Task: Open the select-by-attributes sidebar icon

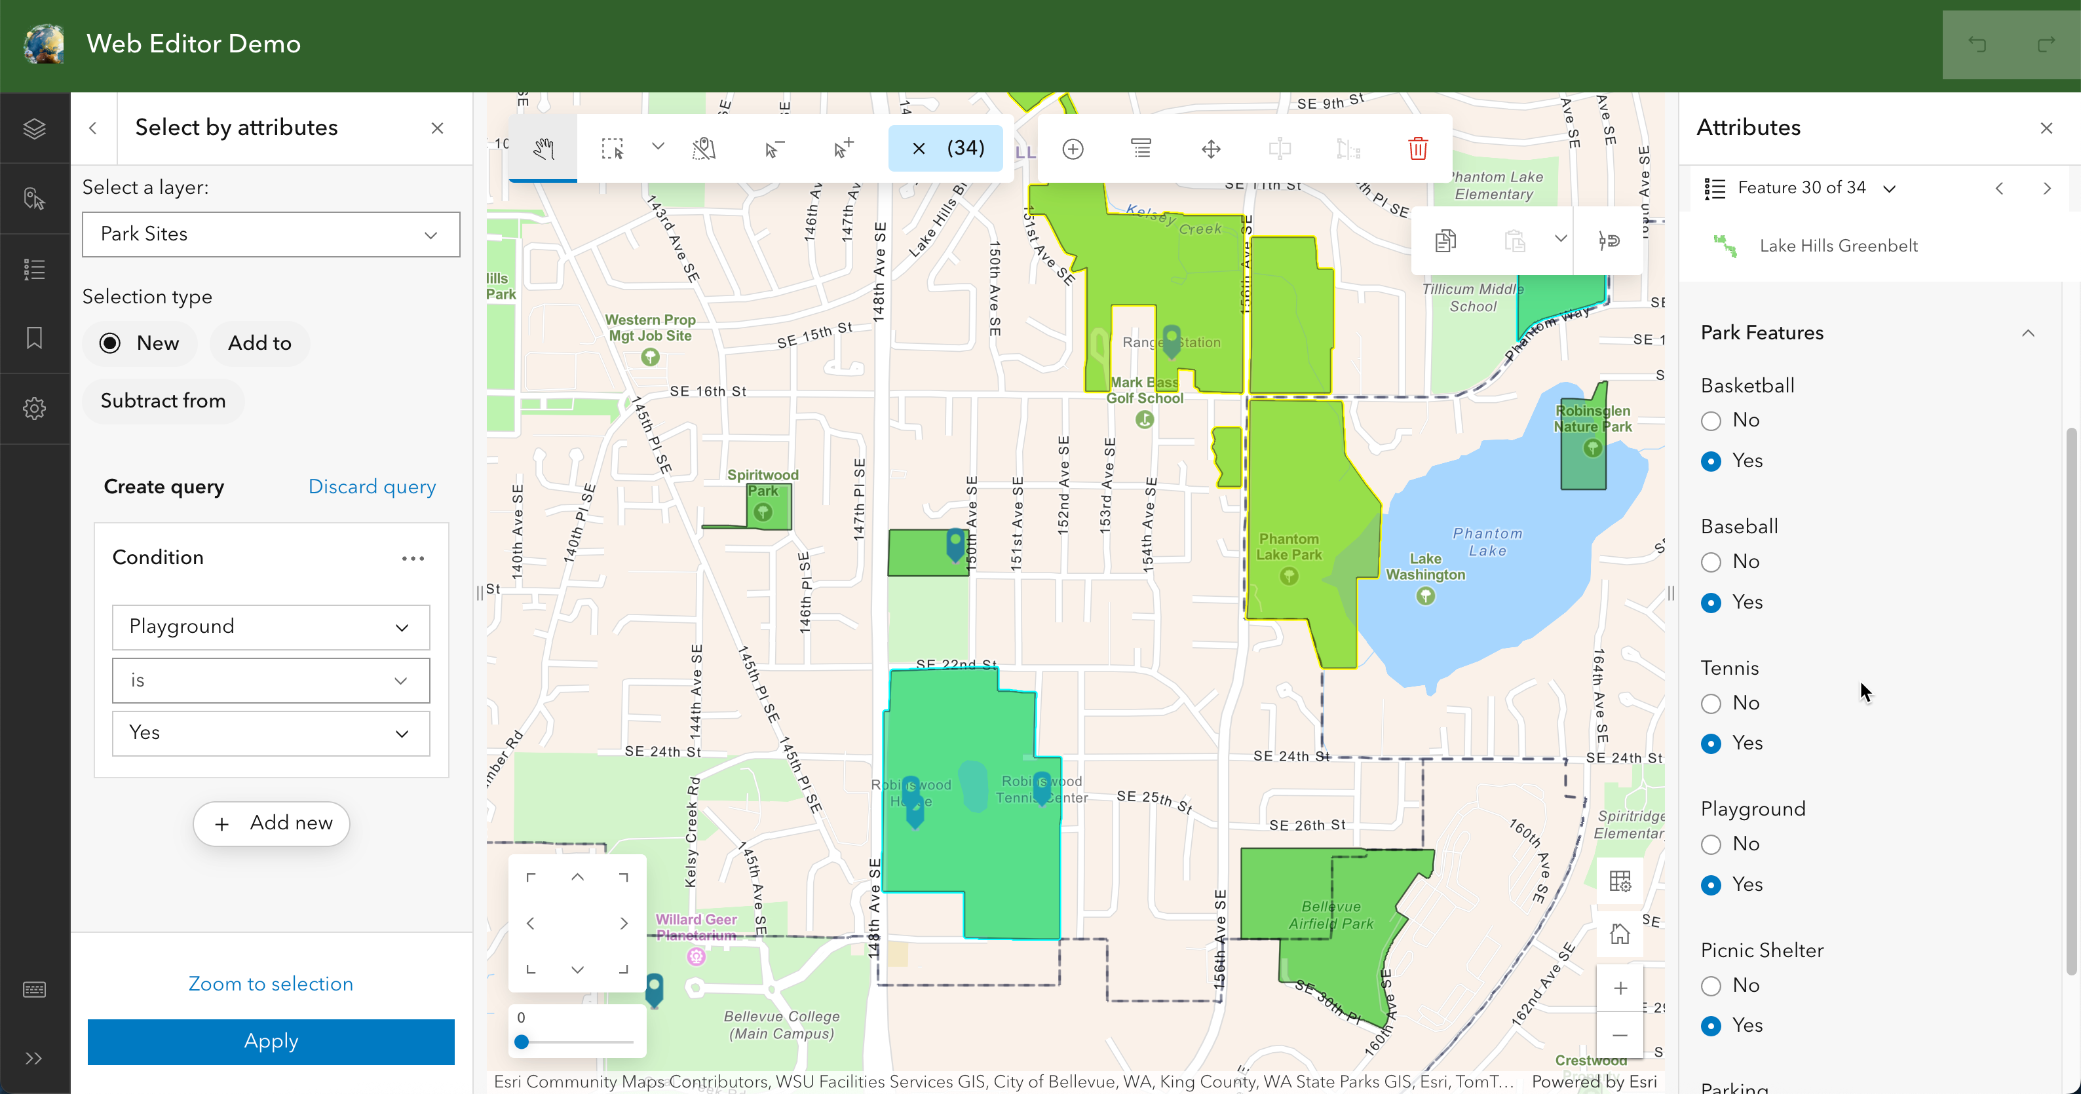Action: click(x=34, y=198)
